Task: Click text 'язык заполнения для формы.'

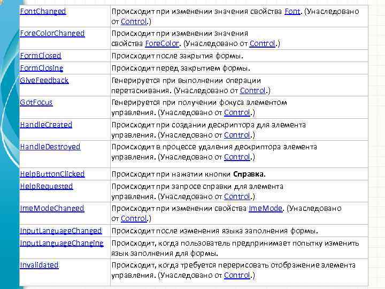Action: (165, 253)
